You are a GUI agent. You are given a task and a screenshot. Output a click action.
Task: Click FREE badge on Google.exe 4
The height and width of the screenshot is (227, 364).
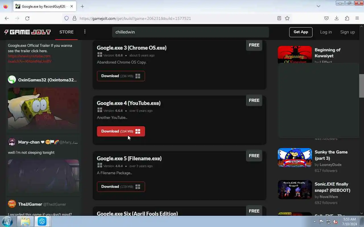pos(254,100)
